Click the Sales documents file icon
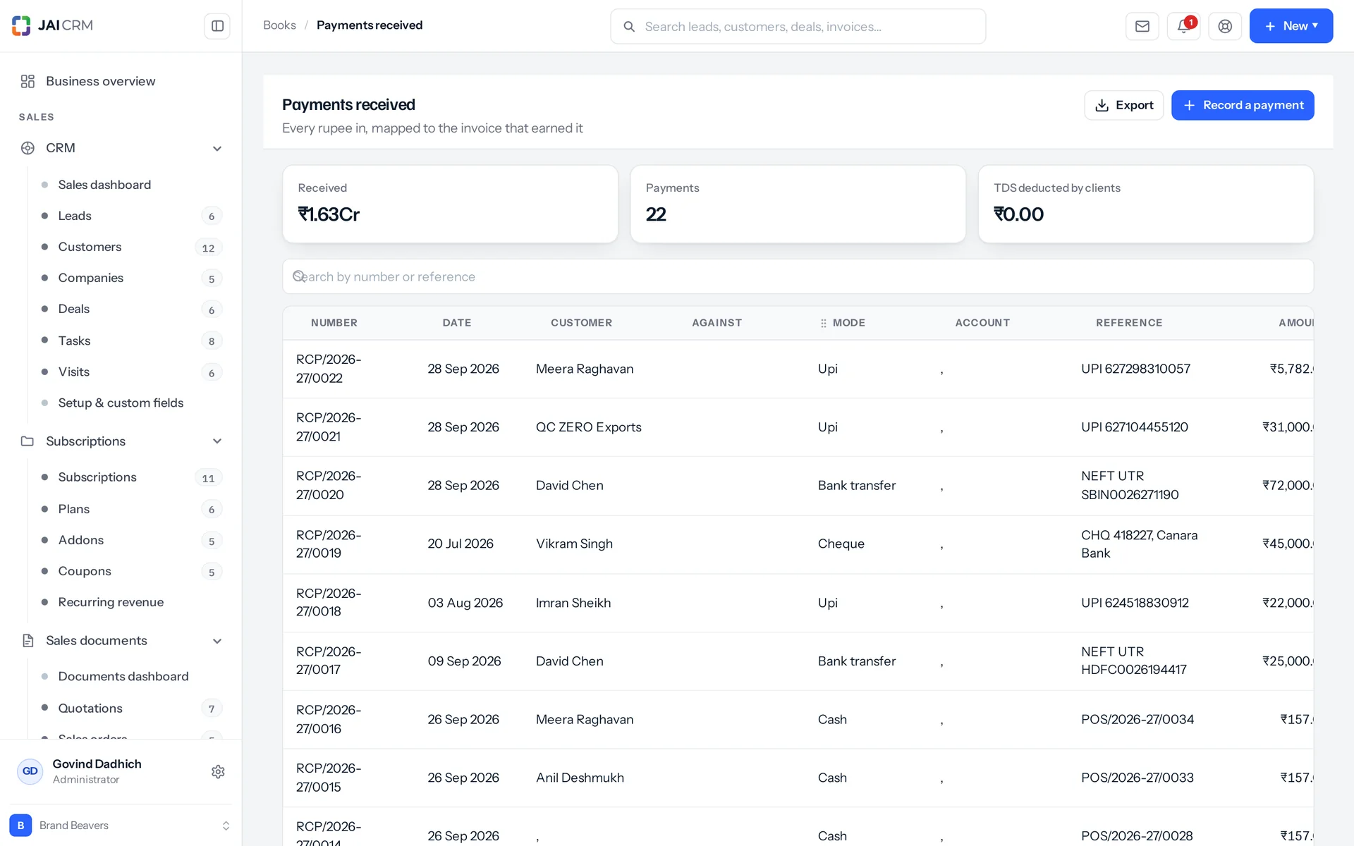 (28, 641)
